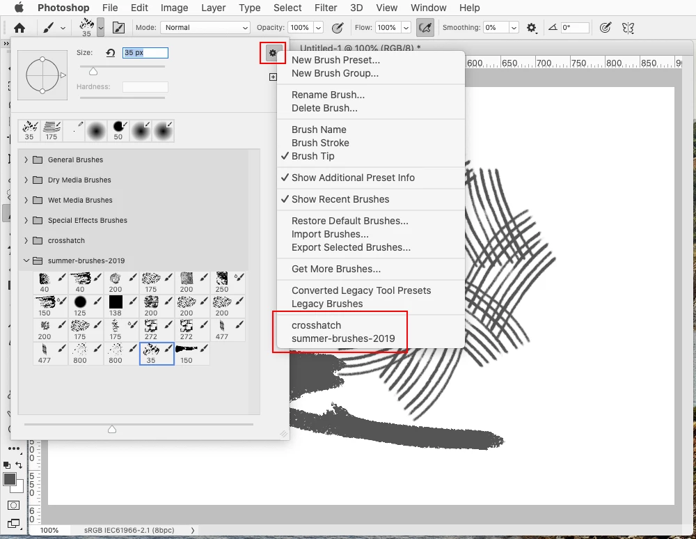The image size is (696, 539).
Task: Expand the Dry Media Brushes folder
Action: (x=26, y=180)
